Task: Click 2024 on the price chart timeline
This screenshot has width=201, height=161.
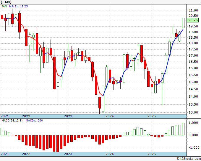Action: (x=110, y=116)
